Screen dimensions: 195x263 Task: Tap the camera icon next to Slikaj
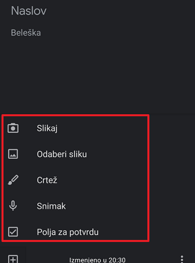(13, 128)
